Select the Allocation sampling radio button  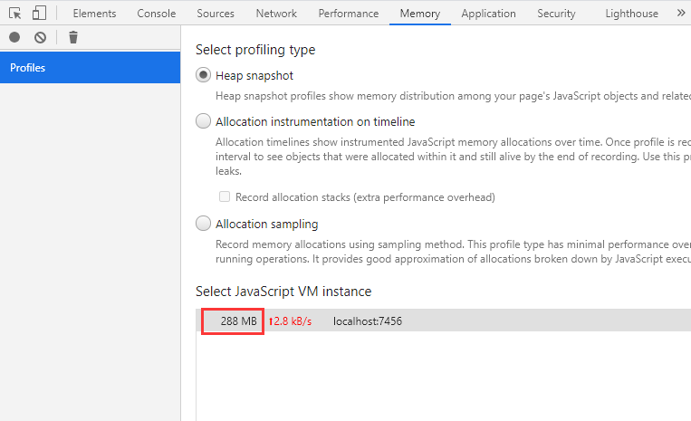coord(204,224)
